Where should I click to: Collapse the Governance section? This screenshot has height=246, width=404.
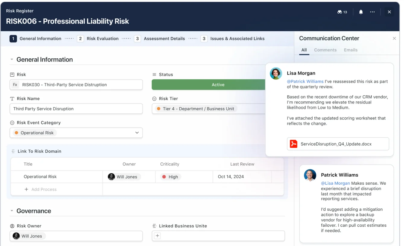pyautogui.click(x=12, y=211)
